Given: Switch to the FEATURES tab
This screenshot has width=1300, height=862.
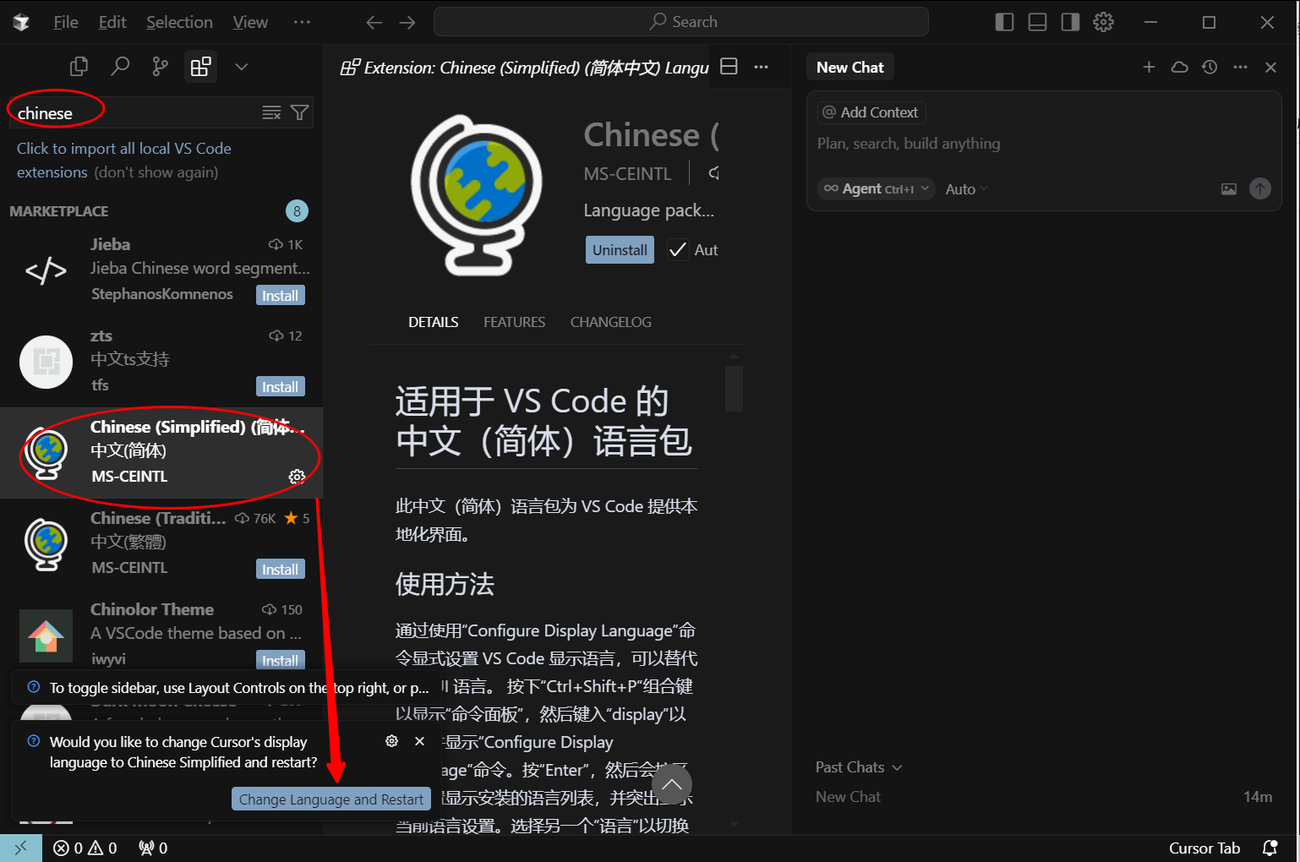Looking at the screenshot, I should point(514,321).
